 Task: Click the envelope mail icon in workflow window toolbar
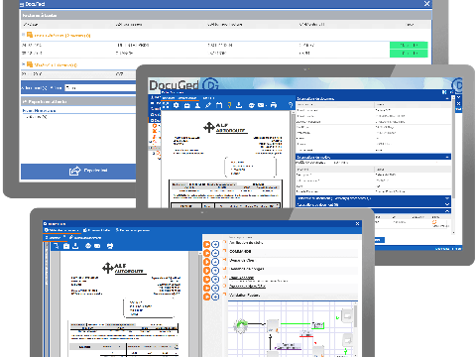pos(97,246)
